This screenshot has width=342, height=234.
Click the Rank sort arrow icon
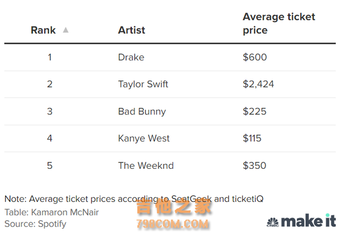pyautogui.click(x=66, y=30)
